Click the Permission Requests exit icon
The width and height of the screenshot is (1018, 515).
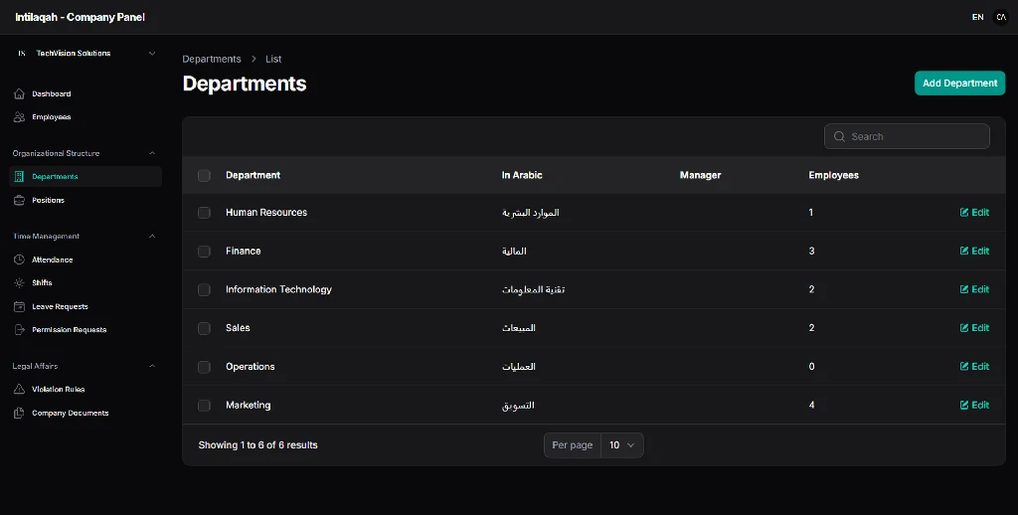[x=19, y=330]
